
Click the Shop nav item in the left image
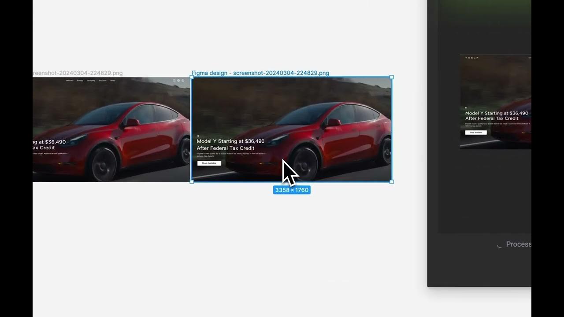[112, 81]
